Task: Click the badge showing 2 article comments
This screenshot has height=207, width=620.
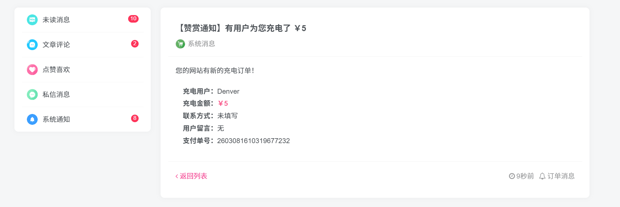Action: coord(134,44)
